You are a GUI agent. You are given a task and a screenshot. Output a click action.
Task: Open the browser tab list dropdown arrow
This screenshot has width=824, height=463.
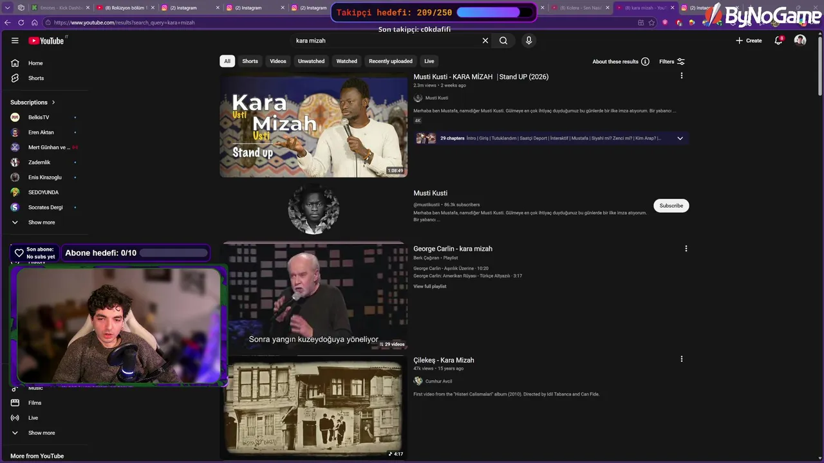click(x=8, y=8)
